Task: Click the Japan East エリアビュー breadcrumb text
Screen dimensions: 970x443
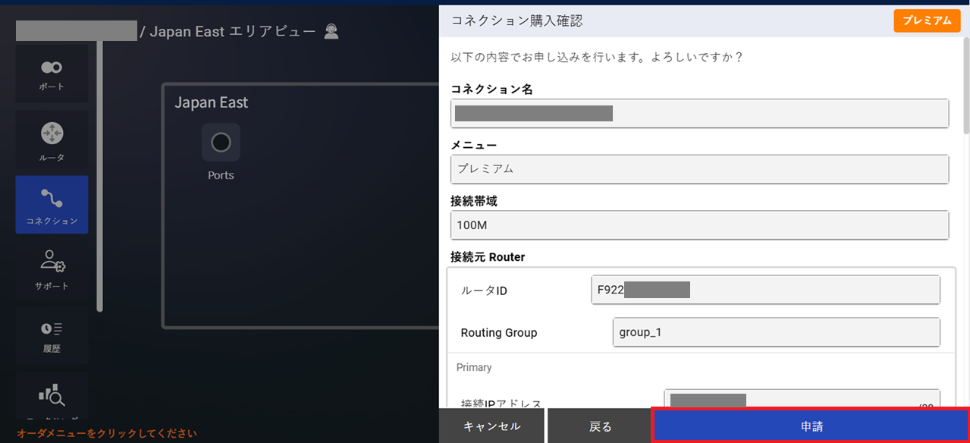Action: tap(233, 32)
